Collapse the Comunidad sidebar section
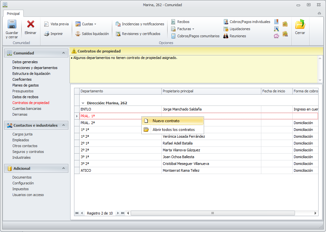 [63, 53]
